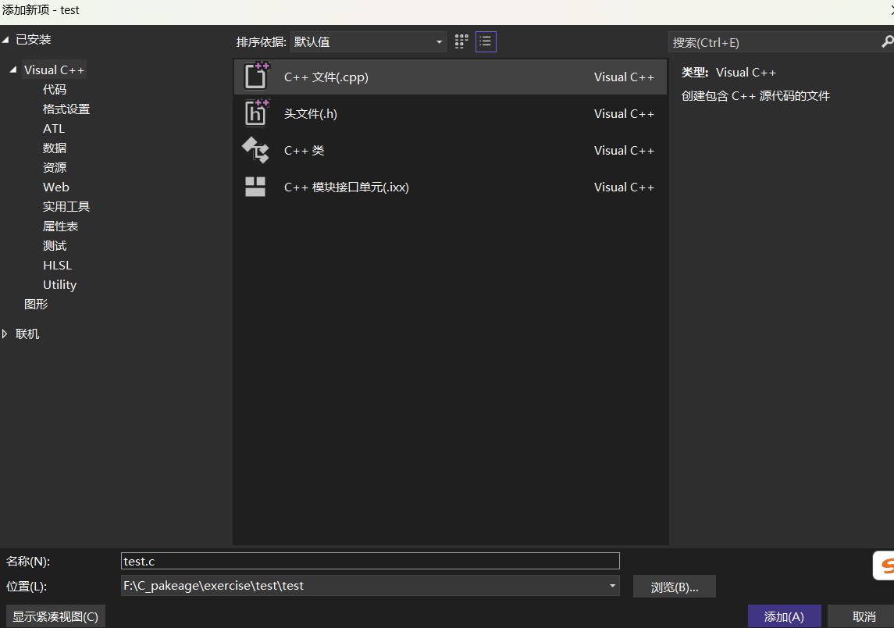
Task: Select the 数据 category
Action: (55, 148)
